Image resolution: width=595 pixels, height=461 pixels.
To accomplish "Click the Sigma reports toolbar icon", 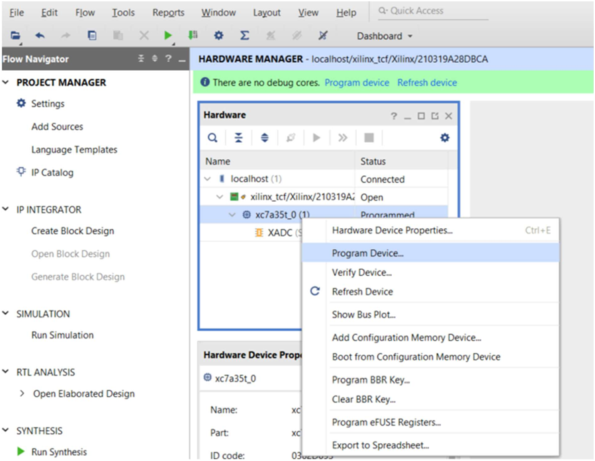I will 244,36.
